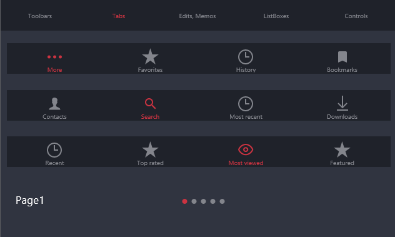Go to the third page indicator dot

click(x=203, y=201)
